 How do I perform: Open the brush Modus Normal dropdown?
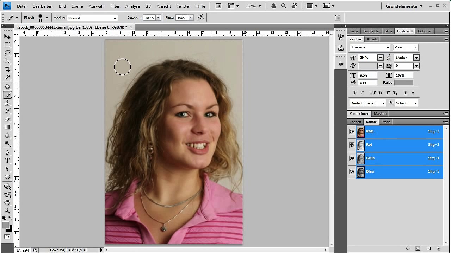pyautogui.click(x=92, y=18)
